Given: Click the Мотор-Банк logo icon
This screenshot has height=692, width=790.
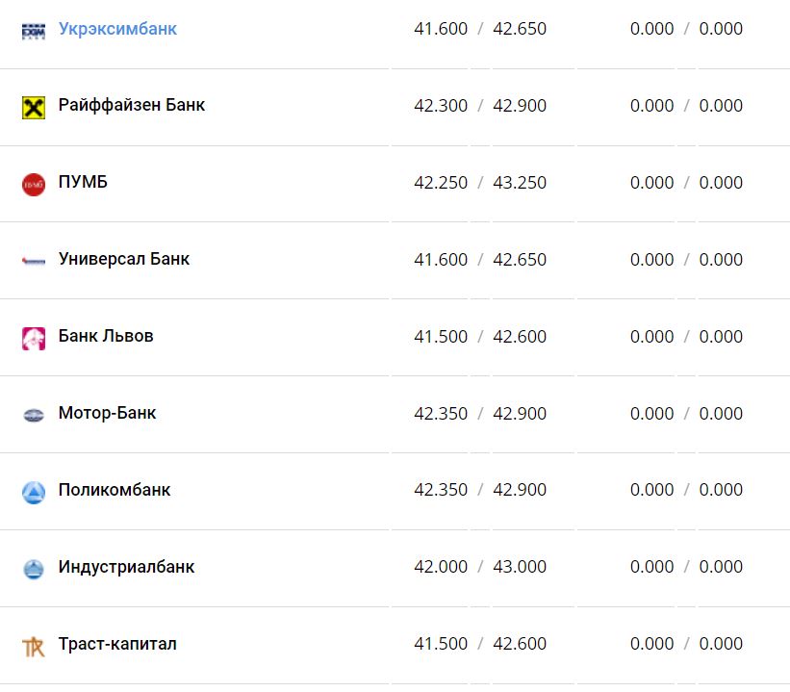Looking at the screenshot, I should click(x=34, y=415).
